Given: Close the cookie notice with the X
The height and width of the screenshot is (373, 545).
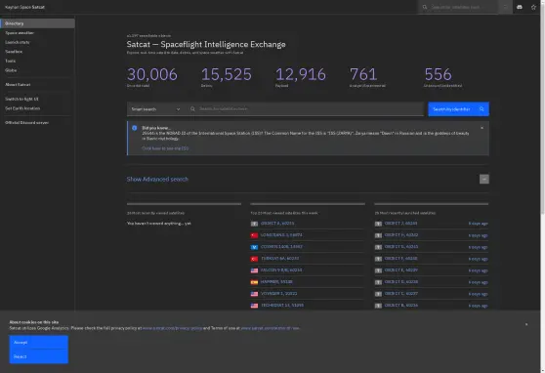Looking at the screenshot, I should [x=526, y=324].
